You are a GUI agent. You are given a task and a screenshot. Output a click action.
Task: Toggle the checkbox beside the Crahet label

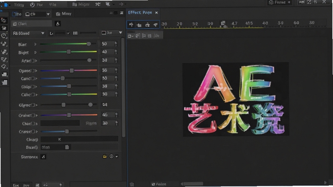(33, 115)
